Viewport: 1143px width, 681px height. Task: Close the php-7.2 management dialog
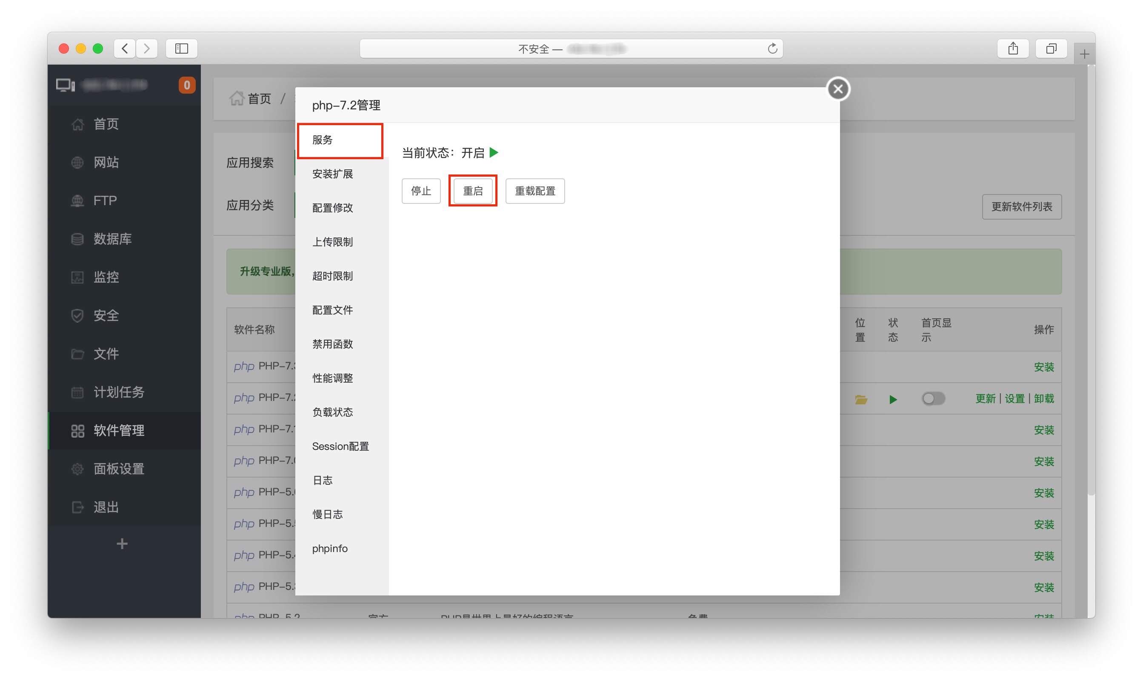(838, 89)
